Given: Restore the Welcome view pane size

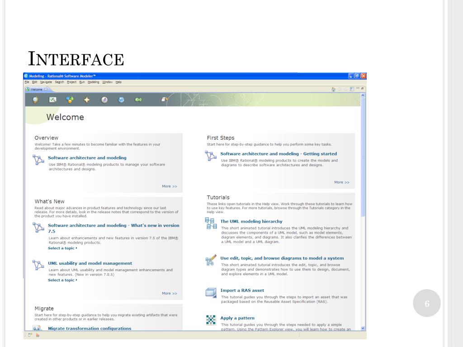Looking at the screenshot, I should pos(362,88).
